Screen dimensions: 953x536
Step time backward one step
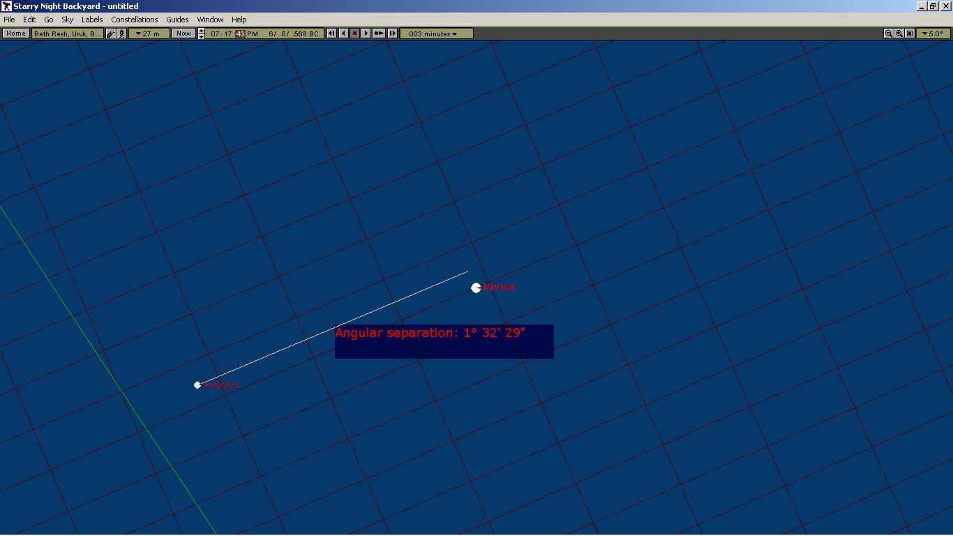click(332, 33)
